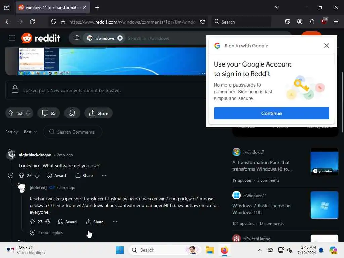Open the Pocket save icon
This screenshot has height=258, width=344.
[x=288, y=22]
